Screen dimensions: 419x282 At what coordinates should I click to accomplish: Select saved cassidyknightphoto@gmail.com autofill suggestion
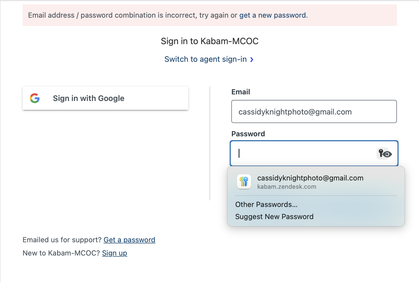(316, 182)
